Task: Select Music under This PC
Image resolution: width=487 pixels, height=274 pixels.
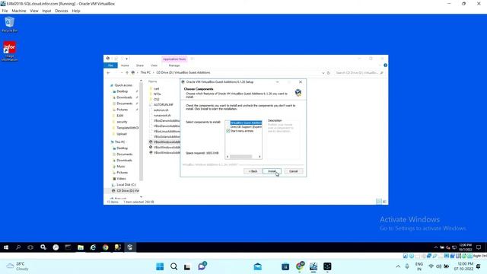Action: pos(120,167)
